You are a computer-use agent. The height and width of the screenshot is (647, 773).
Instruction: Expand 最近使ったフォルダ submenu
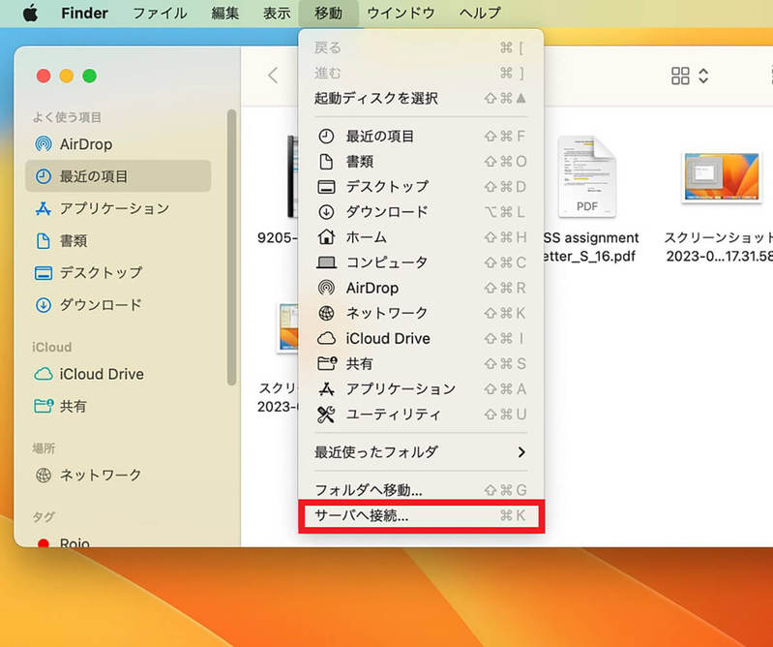(x=421, y=452)
